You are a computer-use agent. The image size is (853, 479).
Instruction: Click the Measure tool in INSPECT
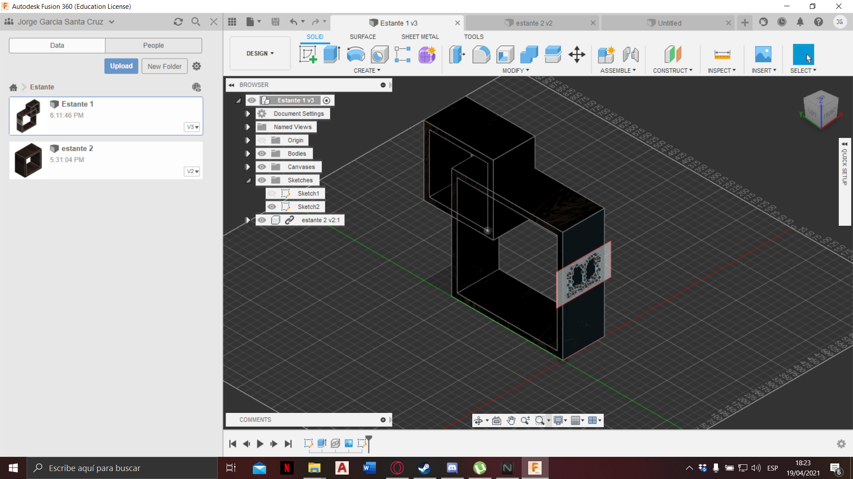(722, 55)
